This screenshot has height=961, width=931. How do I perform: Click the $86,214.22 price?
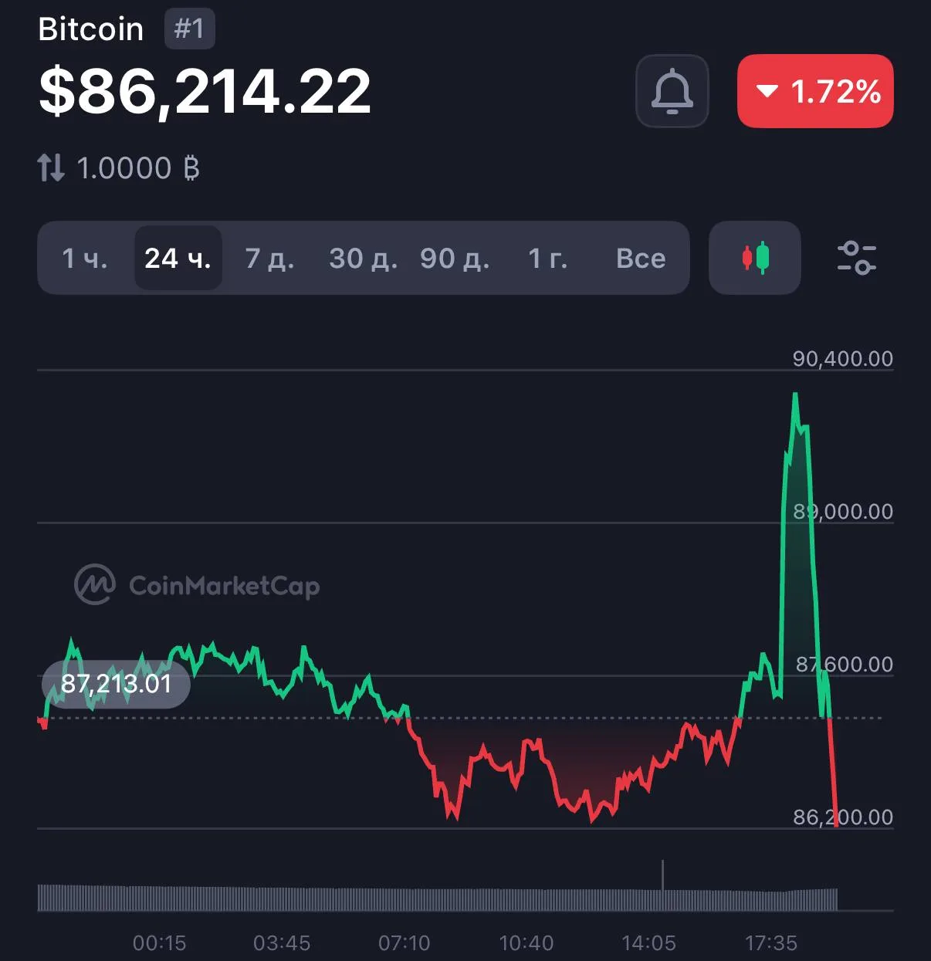coord(205,91)
